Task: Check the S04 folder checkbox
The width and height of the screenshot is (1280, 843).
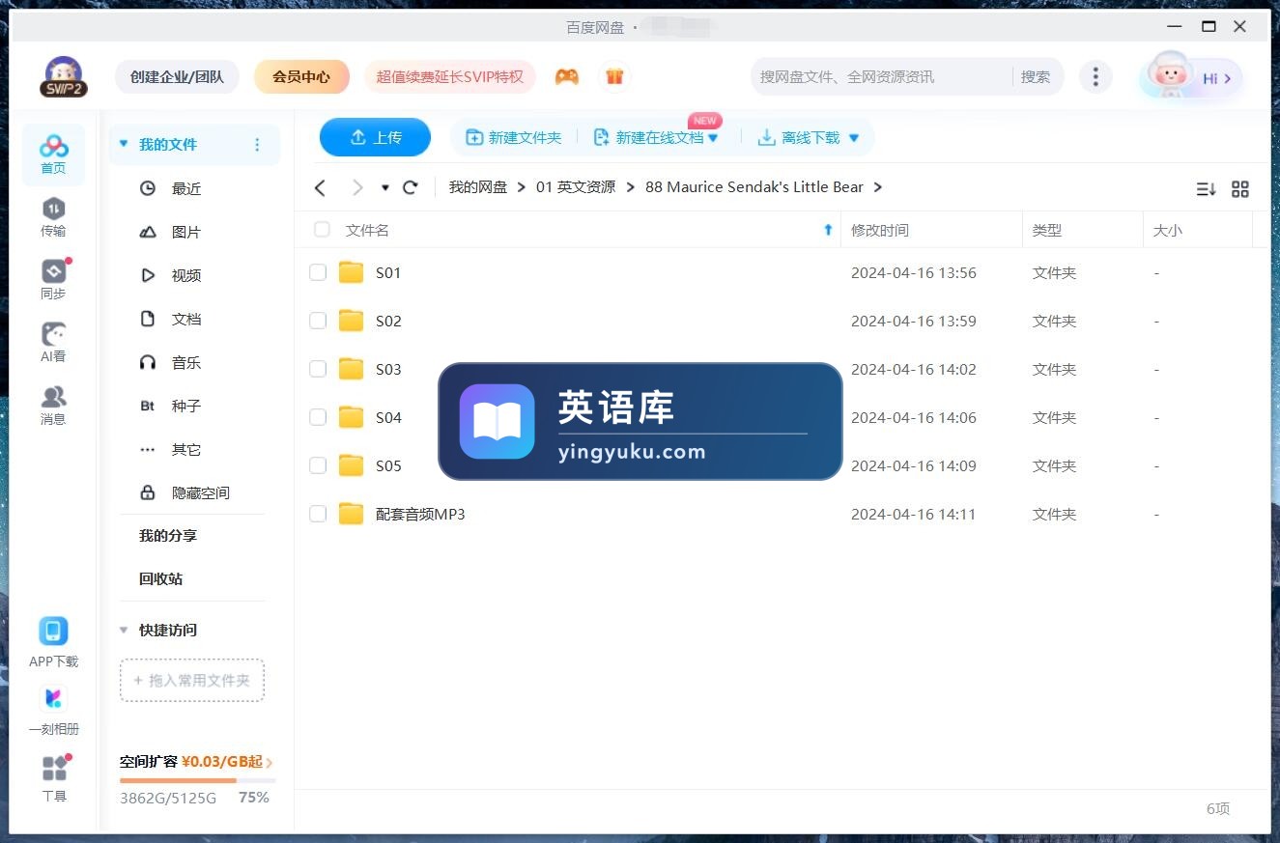Action: (318, 417)
